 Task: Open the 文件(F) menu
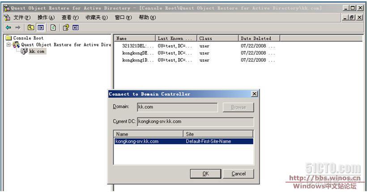[x=22, y=17]
